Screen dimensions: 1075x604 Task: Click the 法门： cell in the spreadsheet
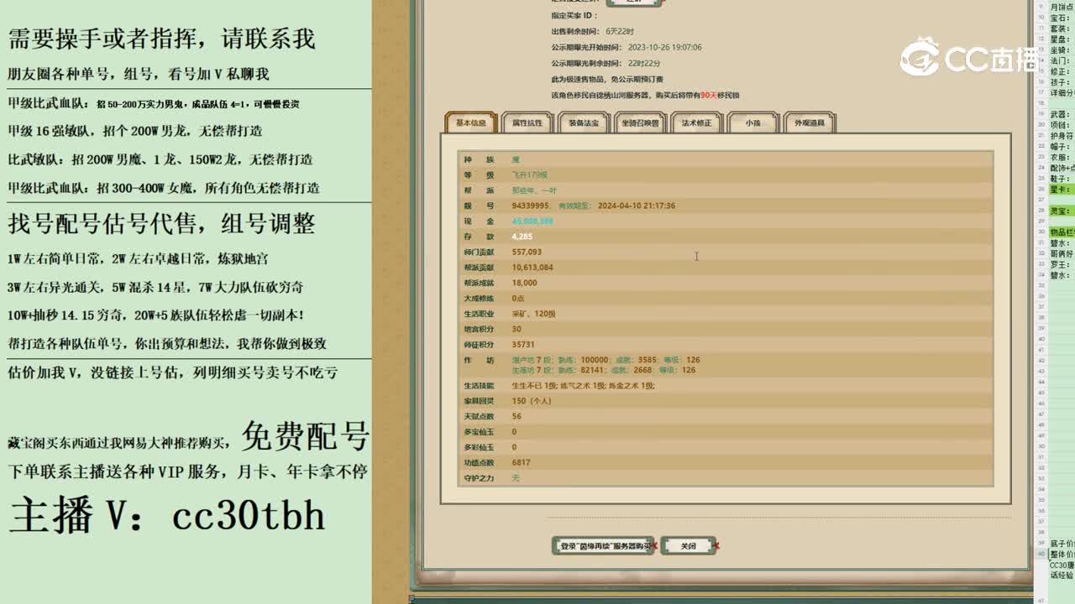click(1060, 60)
